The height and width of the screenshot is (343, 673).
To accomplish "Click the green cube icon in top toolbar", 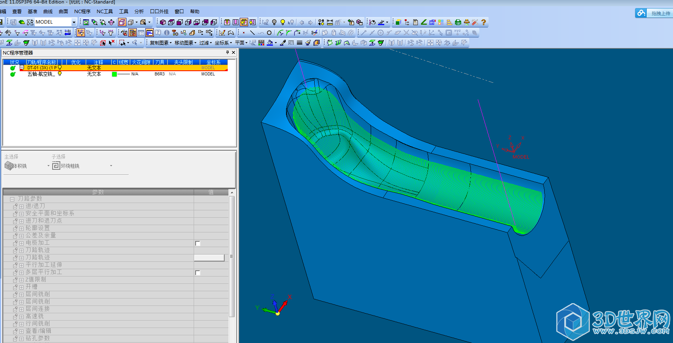I will (x=399, y=22).
